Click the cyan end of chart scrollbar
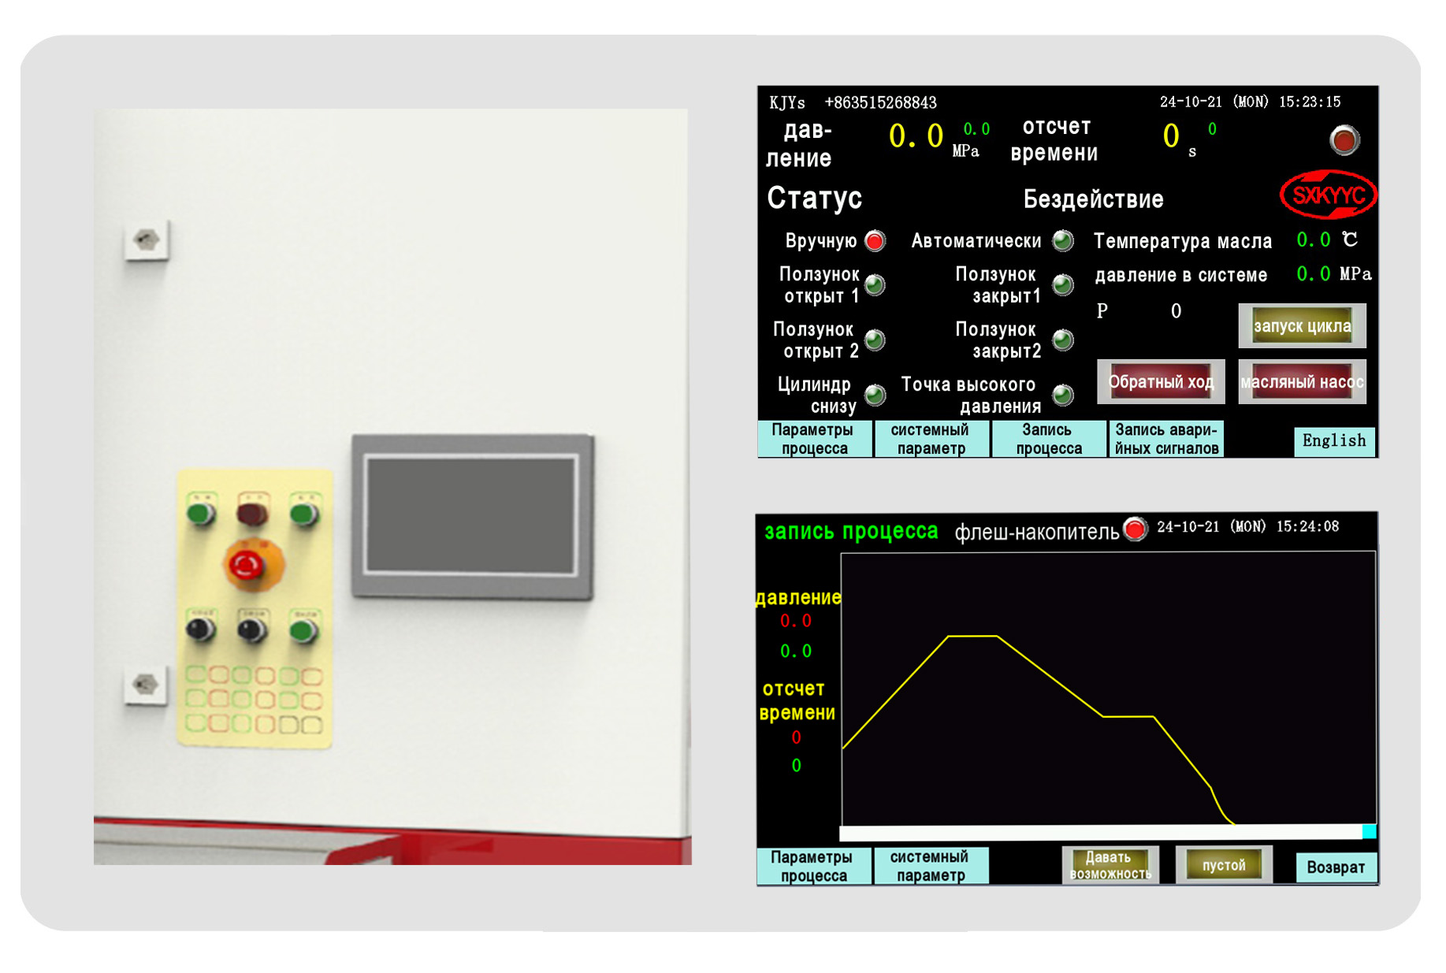The height and width of the screenshot is (973, 1446). click(x=1369, y=831)
